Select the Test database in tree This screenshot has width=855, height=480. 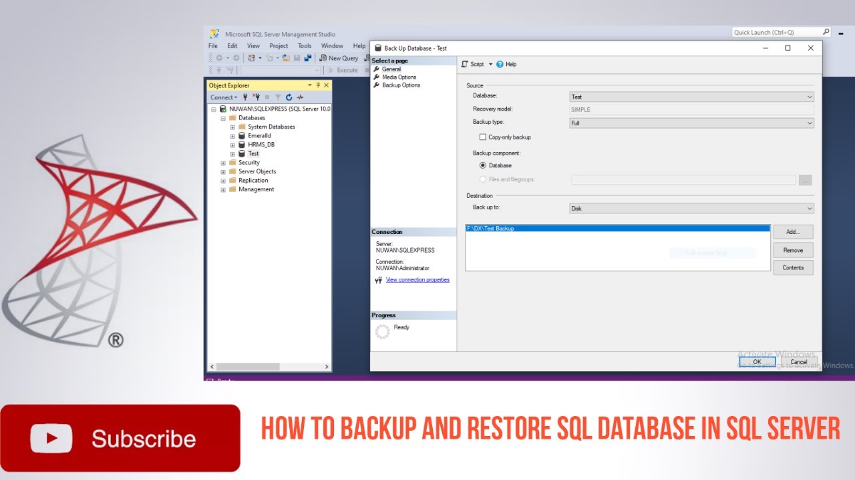(x=253, y=154)
